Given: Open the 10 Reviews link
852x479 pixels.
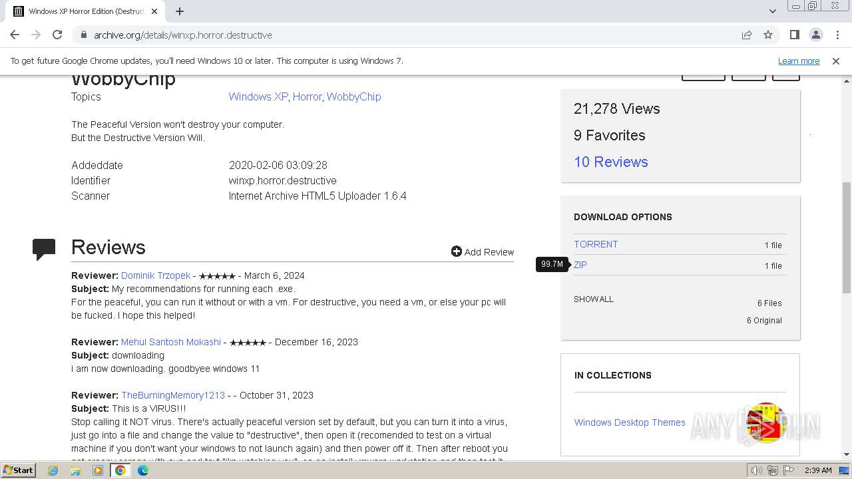Looking at the screenshot, I should point(610,162).
